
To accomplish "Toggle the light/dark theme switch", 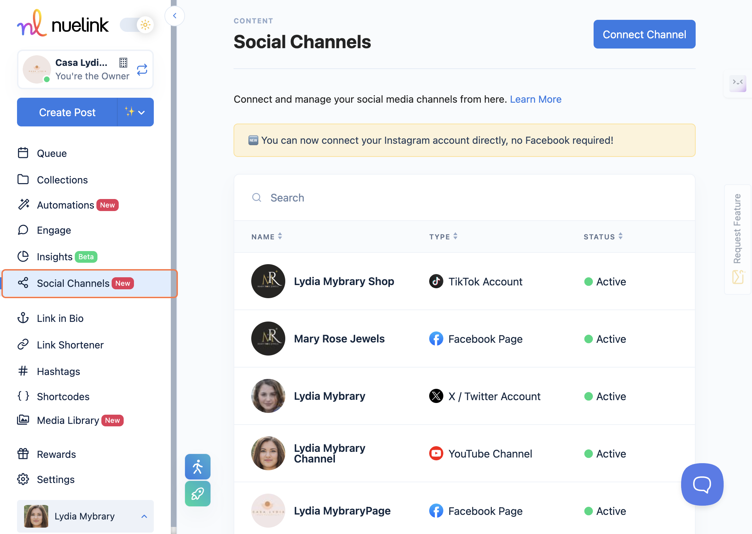I will click(137, 25).
